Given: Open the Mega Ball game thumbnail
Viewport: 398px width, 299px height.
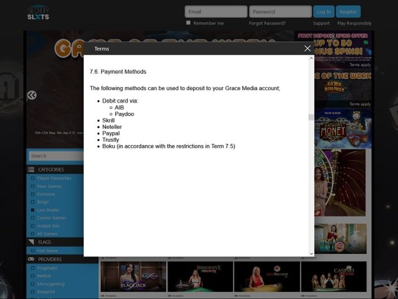Looking at the screenshot, I should (x=340, y=239).
